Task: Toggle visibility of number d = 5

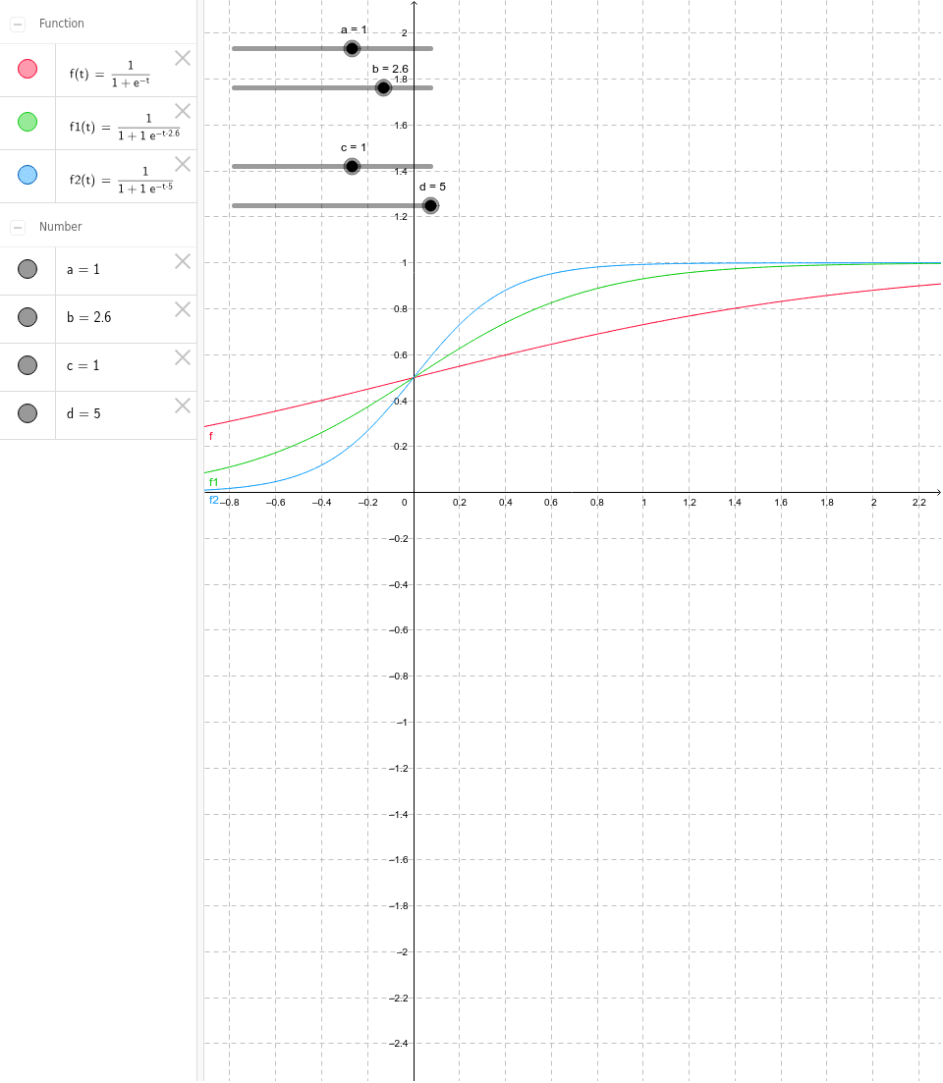Action: tap(28, 413)
